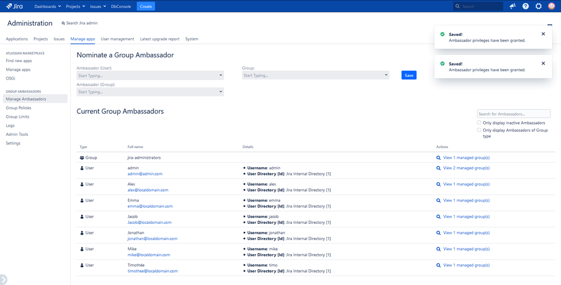Open the Group selection dropdown
Image resolution: width=561 pixels, height=285 pixels.
tap(316, 75)
